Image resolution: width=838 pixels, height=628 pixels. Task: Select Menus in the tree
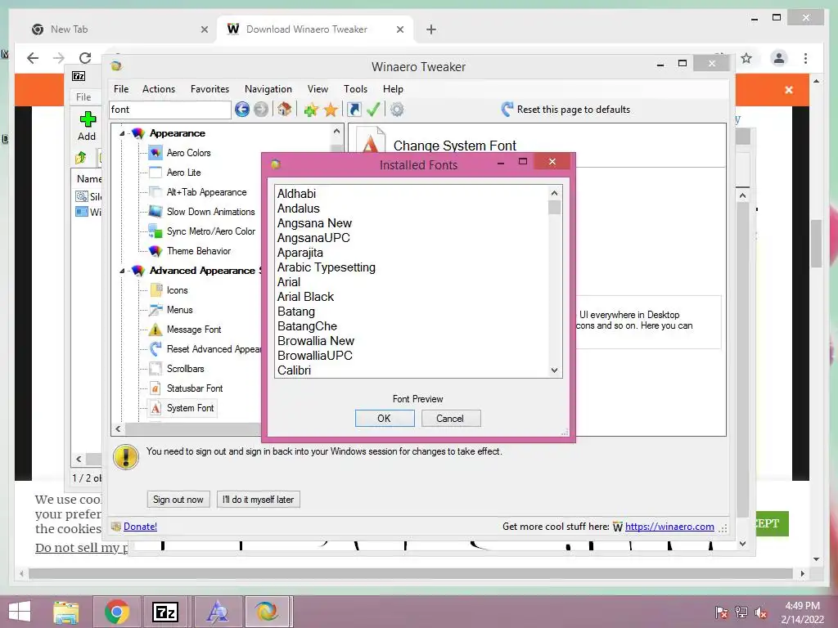tap(179, 310)
